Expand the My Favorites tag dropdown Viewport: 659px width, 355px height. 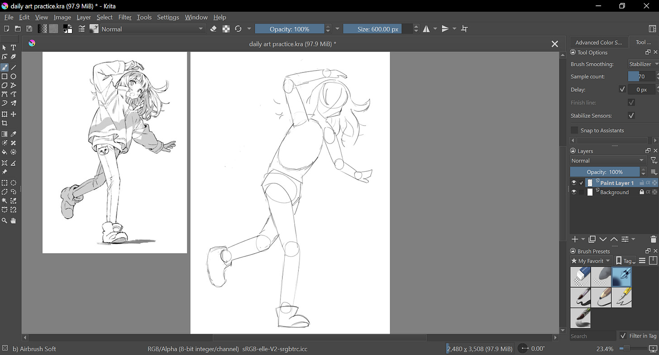tap(591, 261)
